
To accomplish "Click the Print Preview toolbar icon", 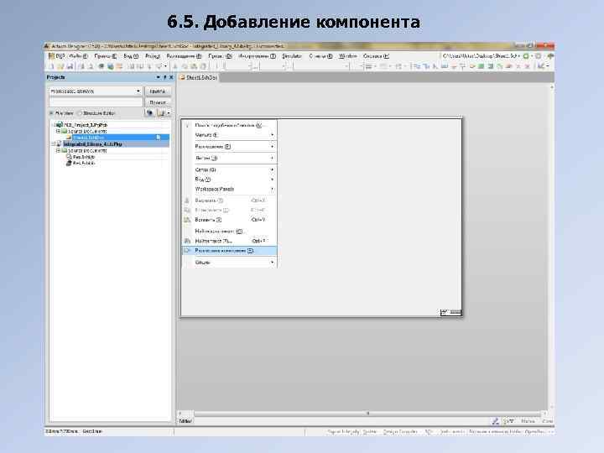I will tap(91, 66).
